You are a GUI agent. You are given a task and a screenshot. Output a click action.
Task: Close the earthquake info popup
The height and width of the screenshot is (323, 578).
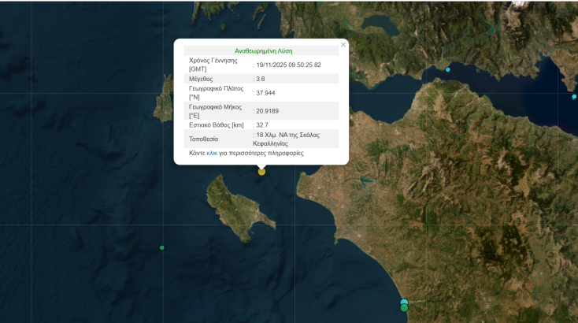click(343, 45)
